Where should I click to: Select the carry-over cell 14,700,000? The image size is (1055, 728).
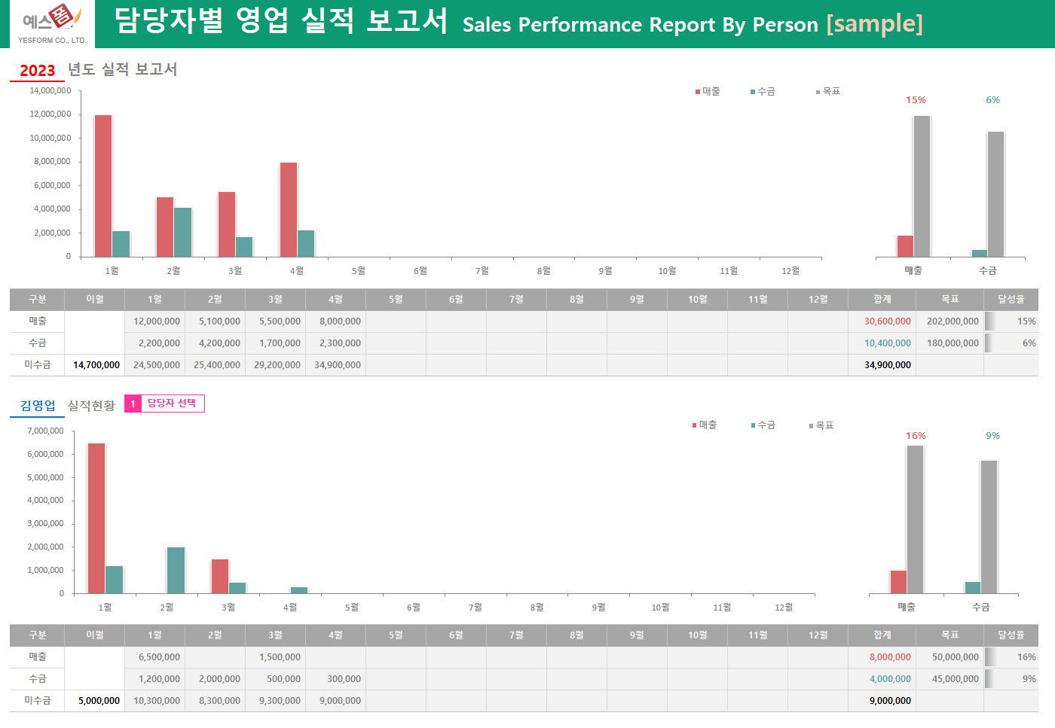94,365
